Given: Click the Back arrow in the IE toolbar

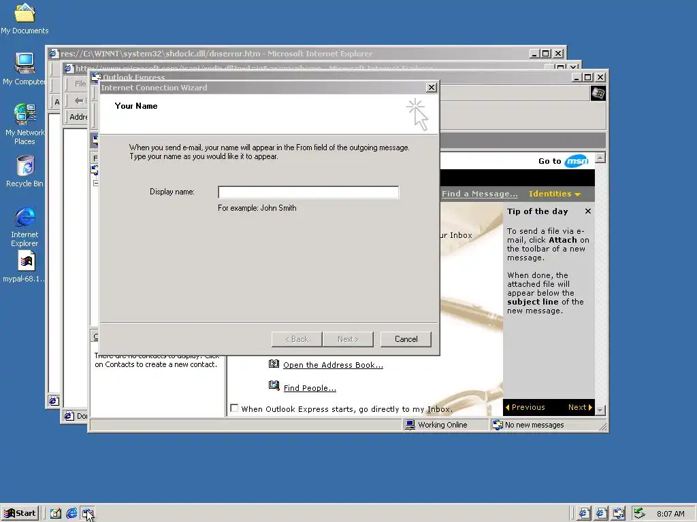Looking at the screenshot, I should [x=79, y=101].
